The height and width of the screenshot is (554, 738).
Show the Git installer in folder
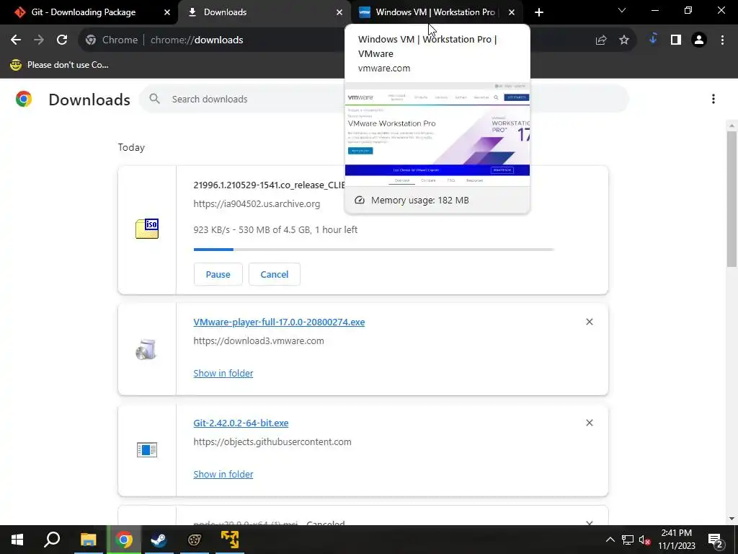223,474
